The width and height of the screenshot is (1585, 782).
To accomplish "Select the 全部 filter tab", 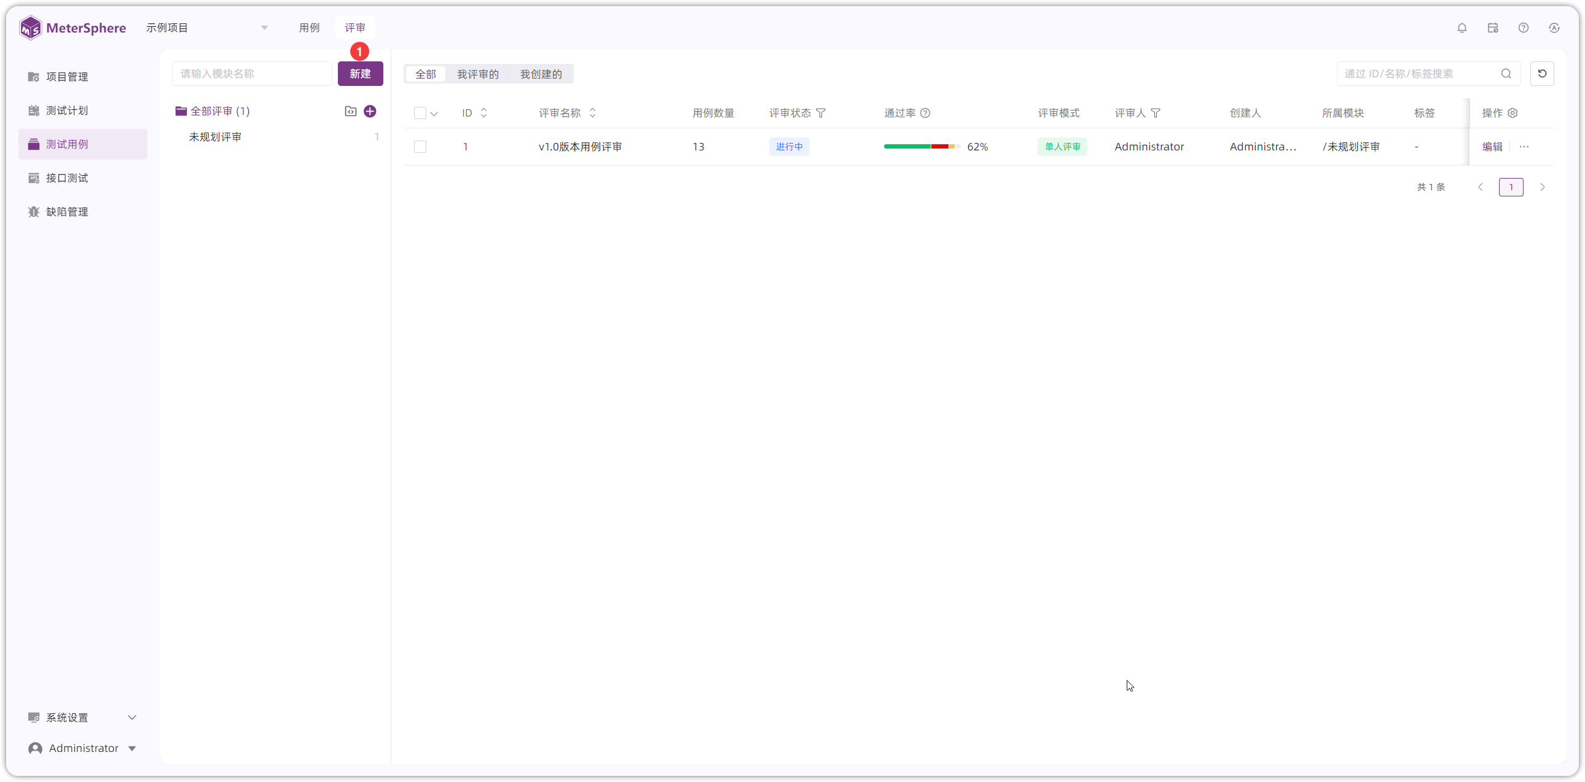I will point(426,74).
